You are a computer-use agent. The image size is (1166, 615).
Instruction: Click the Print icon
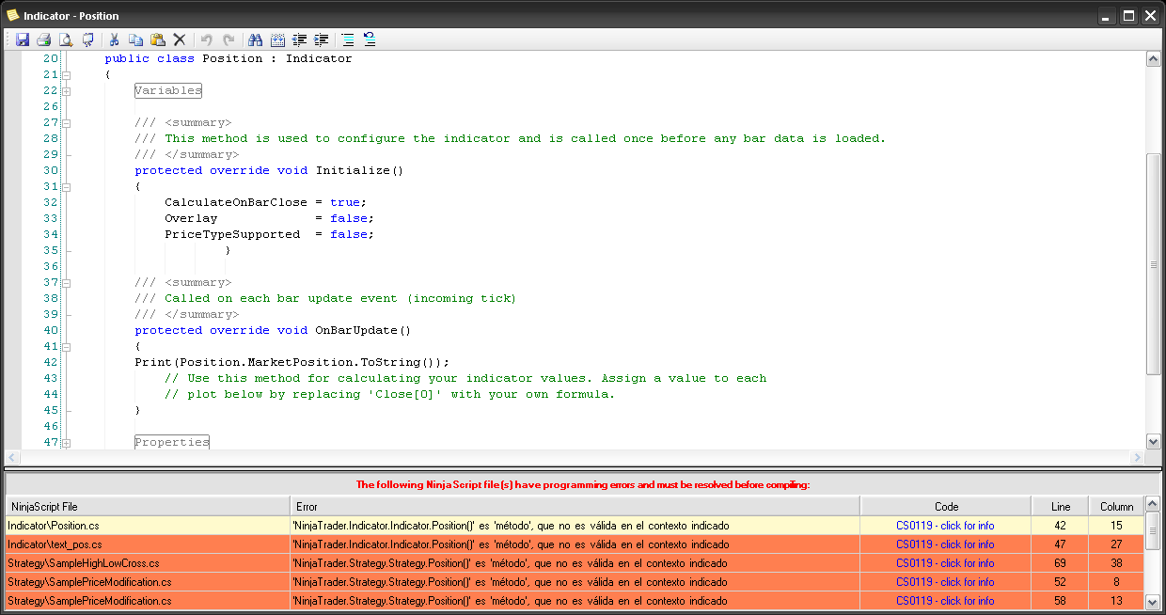pos(43,39)
